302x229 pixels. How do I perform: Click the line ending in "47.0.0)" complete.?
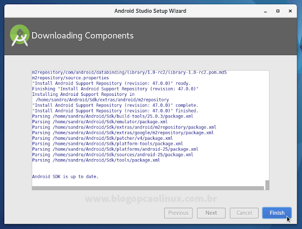point(115,105)
